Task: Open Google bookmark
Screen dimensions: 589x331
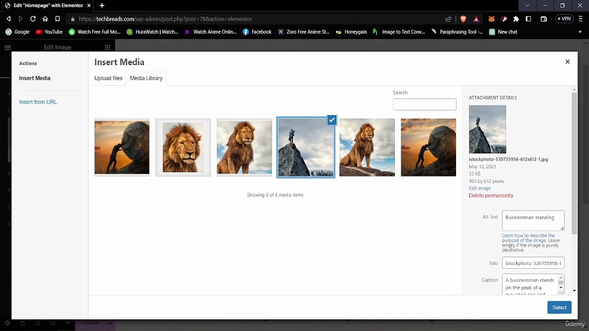Action: pos(17,32)
